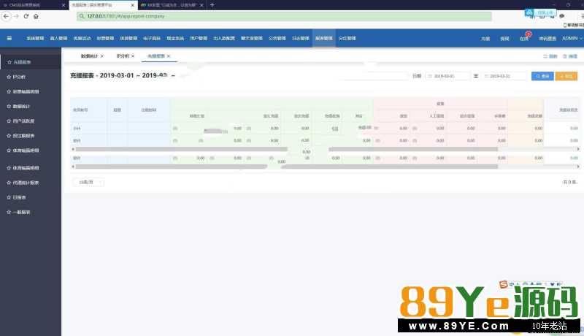Select 日报表 in the left sidebar

20,197
